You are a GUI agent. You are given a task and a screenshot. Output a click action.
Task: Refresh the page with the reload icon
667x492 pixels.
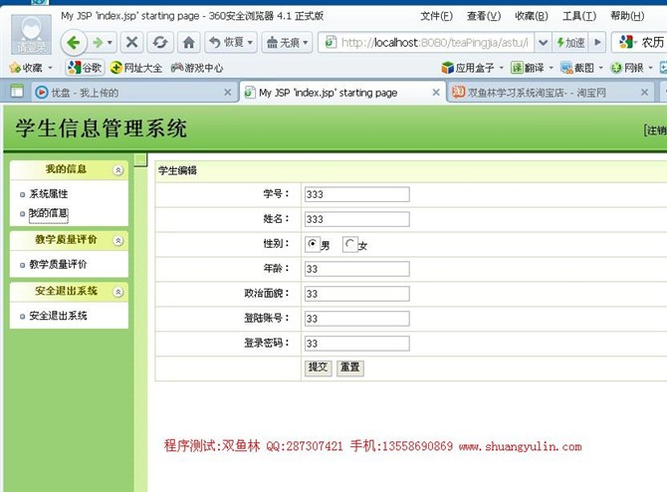tap(160, 43)
